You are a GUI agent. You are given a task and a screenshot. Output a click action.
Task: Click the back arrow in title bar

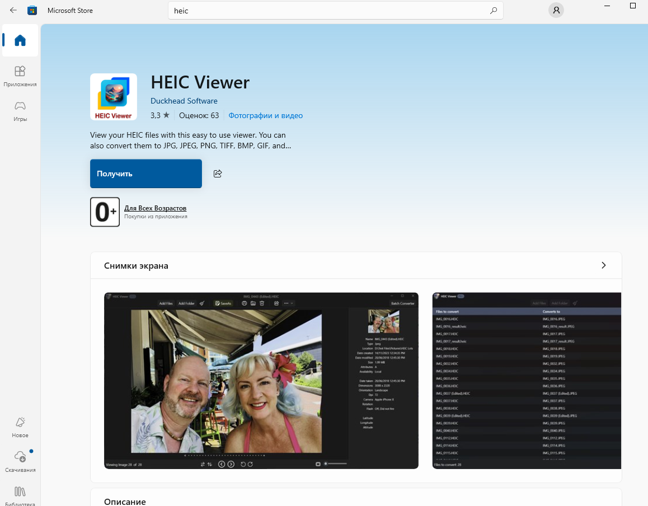click(x=13, y=10)
